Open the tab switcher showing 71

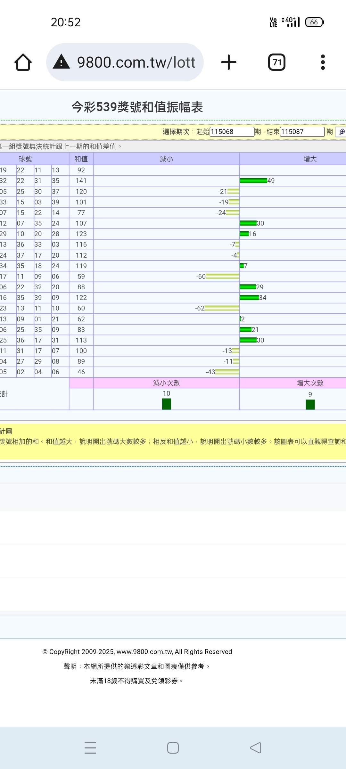click(x=276, y=62)
